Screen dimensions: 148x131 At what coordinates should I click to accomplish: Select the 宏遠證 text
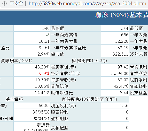[x=43, y=125]
